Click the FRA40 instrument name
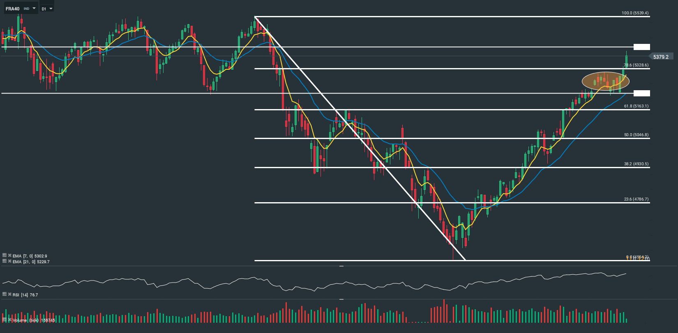This screenshot has height=333, width=678. (13, 9)
